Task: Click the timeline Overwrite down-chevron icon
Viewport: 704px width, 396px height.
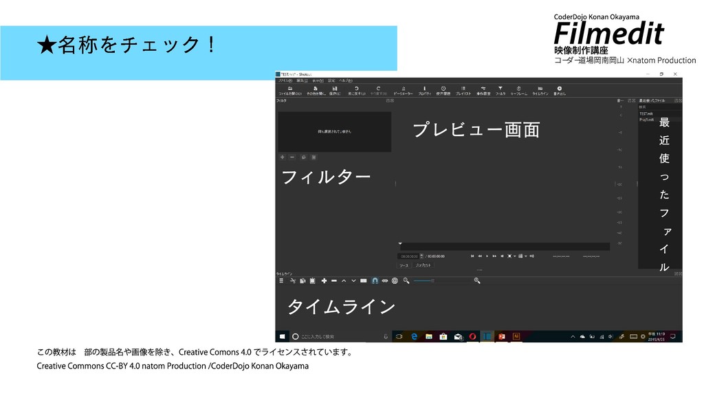Action: coord(354,280)
